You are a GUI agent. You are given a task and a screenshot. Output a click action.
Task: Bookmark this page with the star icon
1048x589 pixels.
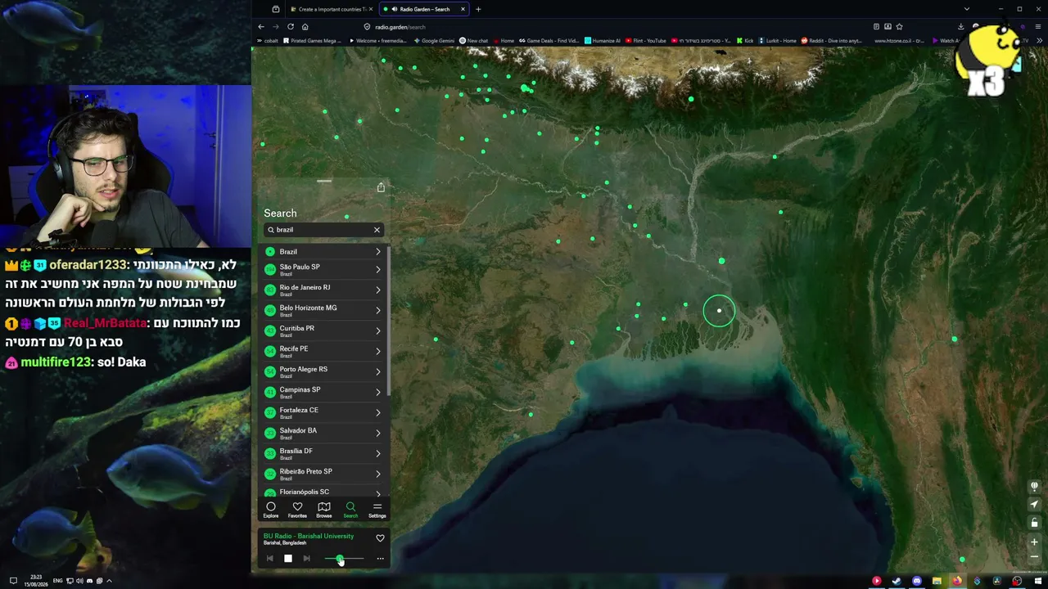pyautogui.click(x=899, y=27)
